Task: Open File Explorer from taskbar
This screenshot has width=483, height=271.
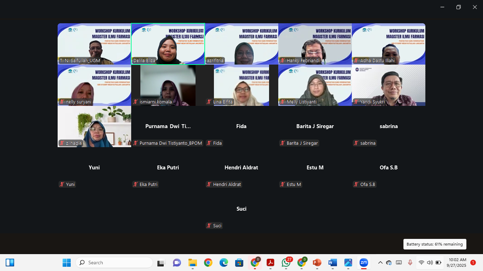Action: click(x=192, y=263)
